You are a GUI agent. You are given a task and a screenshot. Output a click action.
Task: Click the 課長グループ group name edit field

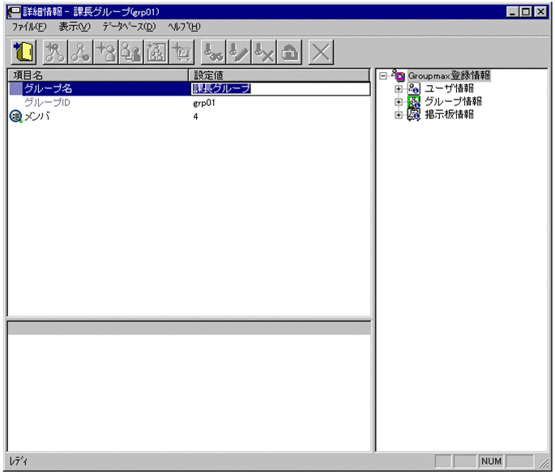pyautogui.click(x=280, y=89)
